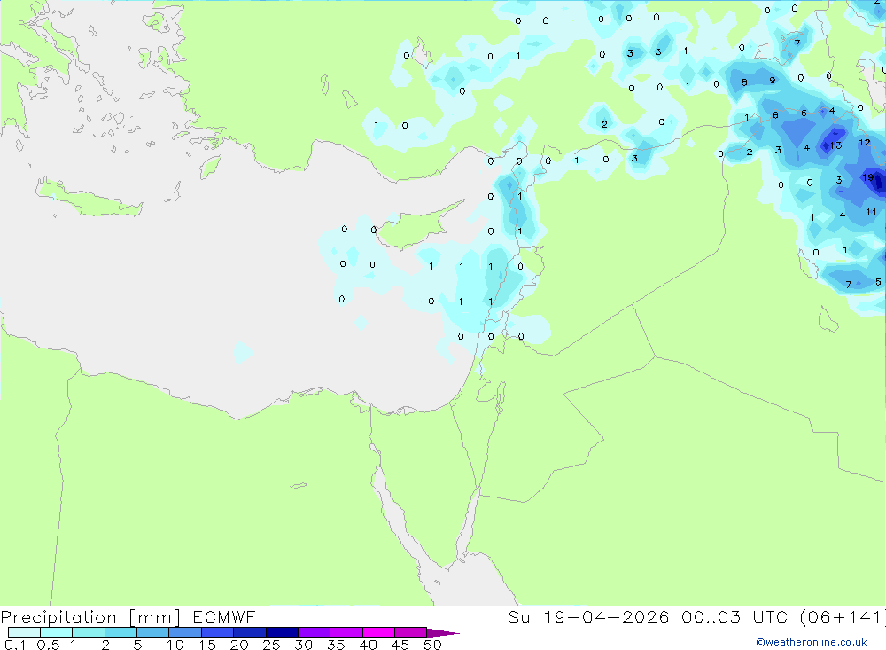Select the "ECMWF" model name
This screenshot has width=886, height=650.
(x=224, y=616)
